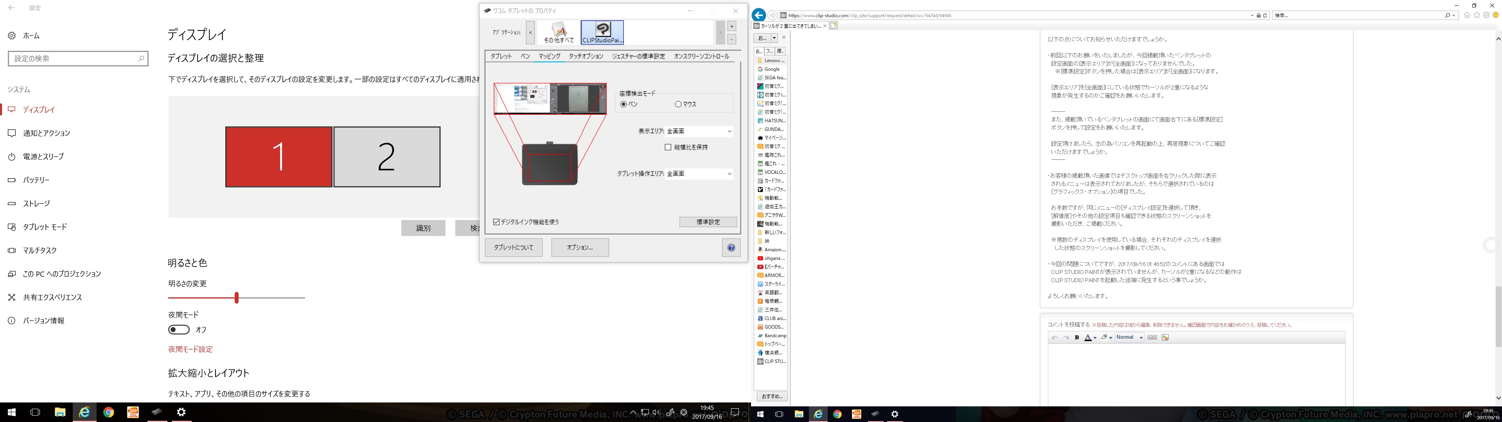Click the plus button to add an application
The image size is (1502, 422).
tap(732, 26)
